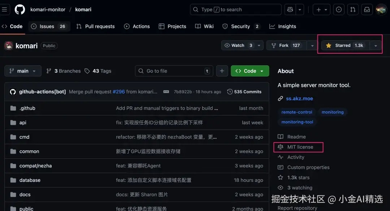Open Custom properties link
Viewport: 390px width, 211px height.
click(x=304, y=167)
